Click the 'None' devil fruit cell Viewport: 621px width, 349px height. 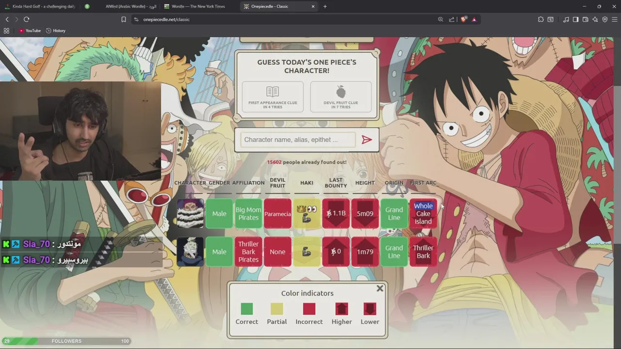coord(278,252)
